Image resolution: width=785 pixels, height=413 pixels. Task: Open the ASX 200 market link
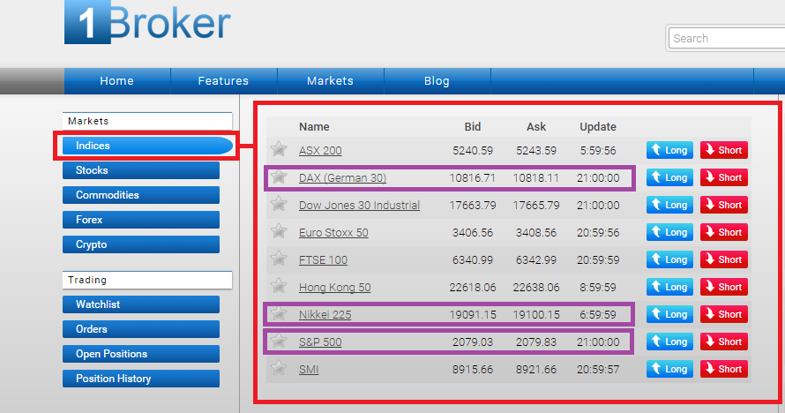click(x=320, y=151)
